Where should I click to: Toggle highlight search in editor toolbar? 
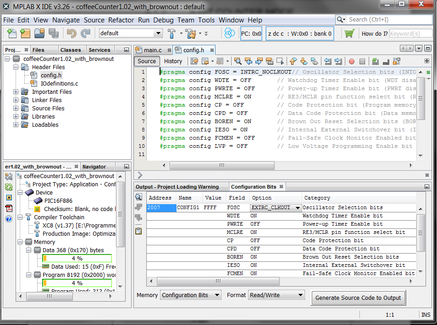pyautogui.click(x=270, y=61)
